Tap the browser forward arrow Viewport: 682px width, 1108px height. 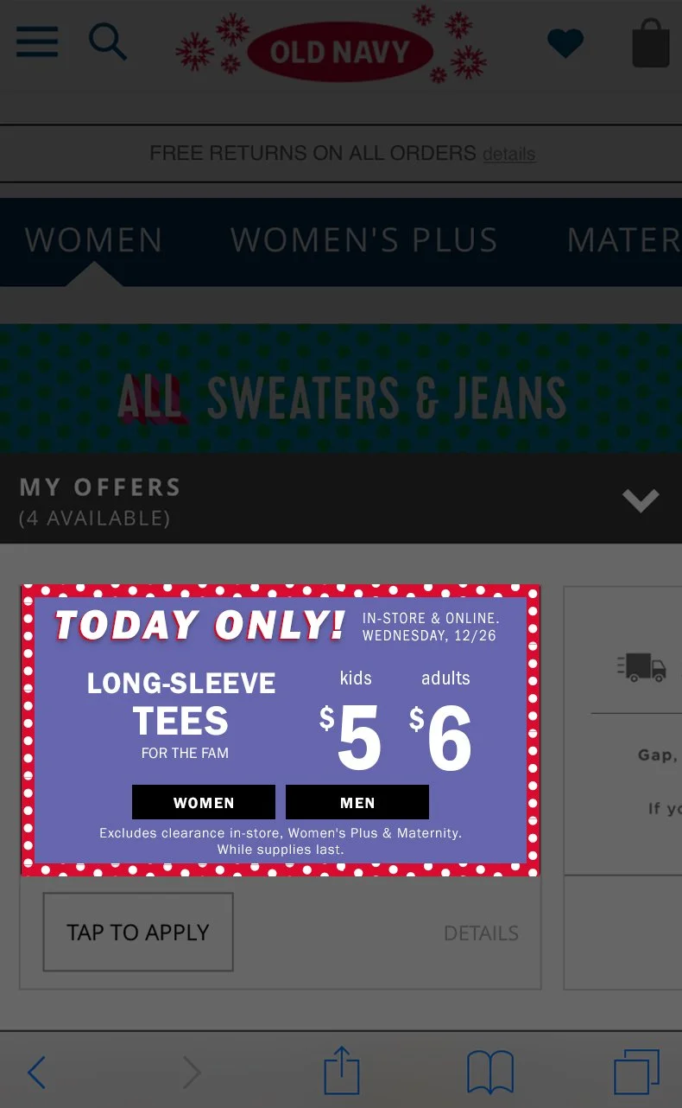pyautogui.click(x=192, y=1073)
